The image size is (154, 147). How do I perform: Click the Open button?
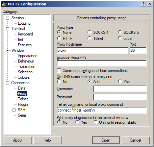pos(106,140)
